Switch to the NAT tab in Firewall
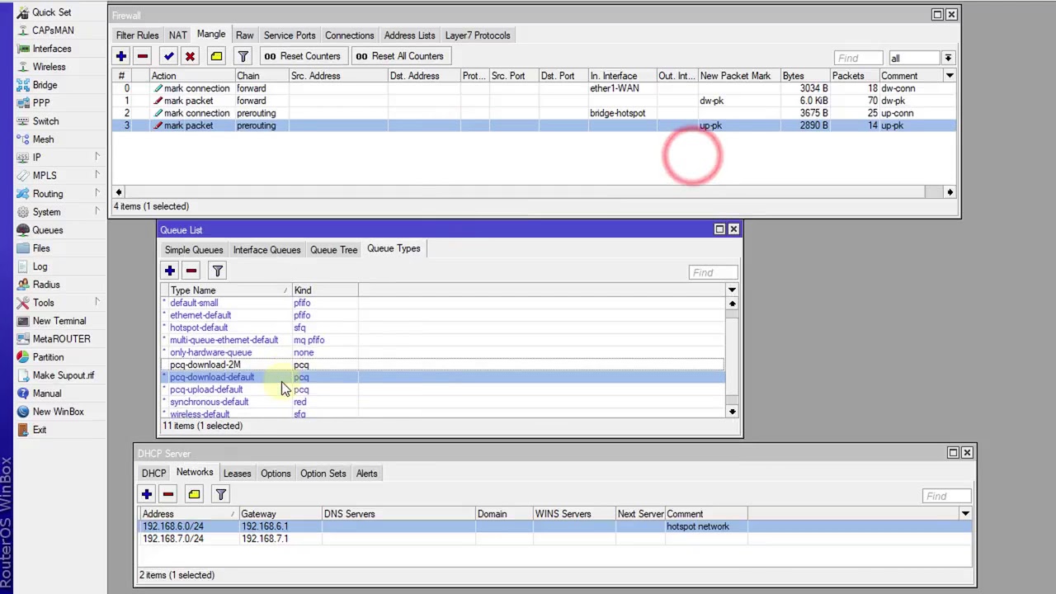This screenshot has height=594, width=1056. (177, 35)
